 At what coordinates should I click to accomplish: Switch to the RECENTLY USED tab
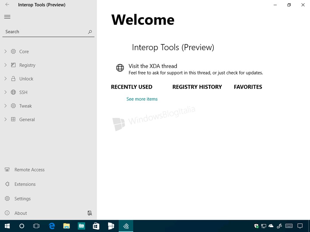[x=132, y=87]
